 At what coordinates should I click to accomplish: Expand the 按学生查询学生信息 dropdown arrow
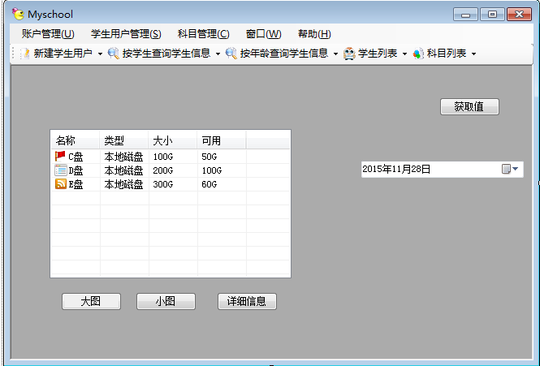[218, 54]
